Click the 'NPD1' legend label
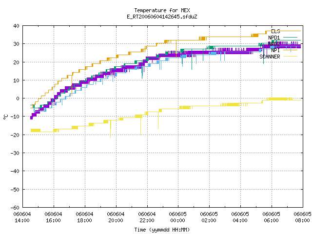 [x=274, y=38]
